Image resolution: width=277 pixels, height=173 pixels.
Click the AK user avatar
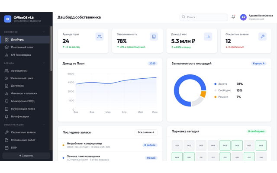pos(243,17)
